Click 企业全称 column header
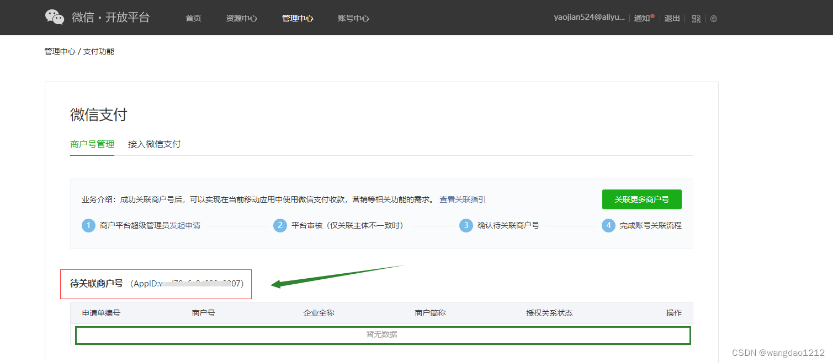The image size is (833, 363). coord(319,313)
